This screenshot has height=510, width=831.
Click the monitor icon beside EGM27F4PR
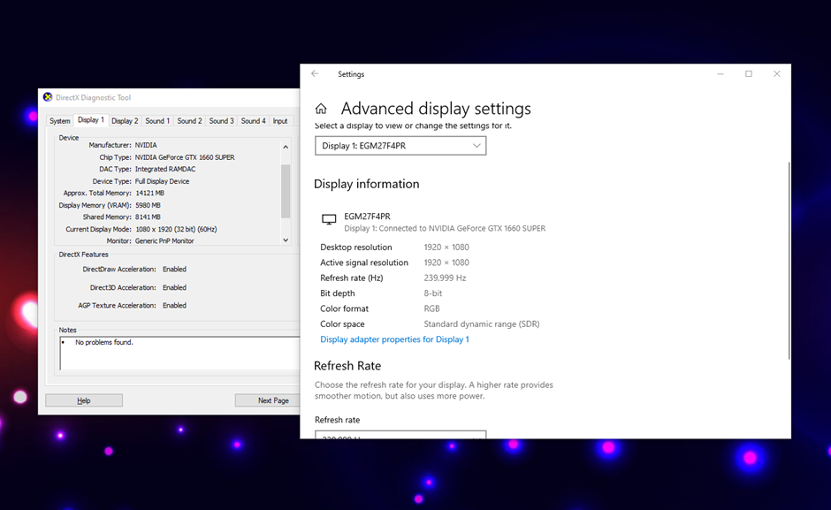coord(329,219)
